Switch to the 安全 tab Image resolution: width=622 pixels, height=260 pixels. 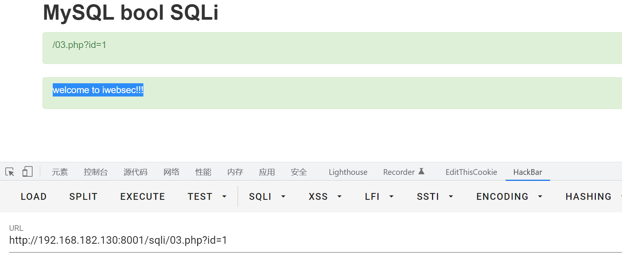click(x=299, y=171)
